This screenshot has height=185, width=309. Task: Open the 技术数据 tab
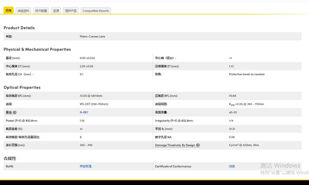point(41,11)
